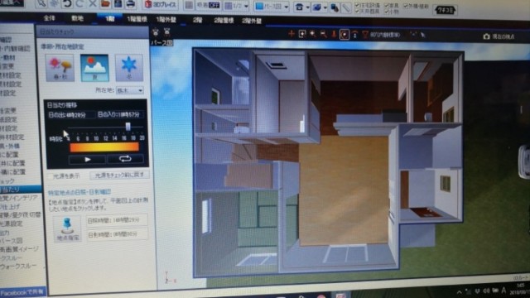Toggle the 吸着 OFF snap switch
Image resolution: width=530 pixels, height=298 pixels.
(209, 6)
